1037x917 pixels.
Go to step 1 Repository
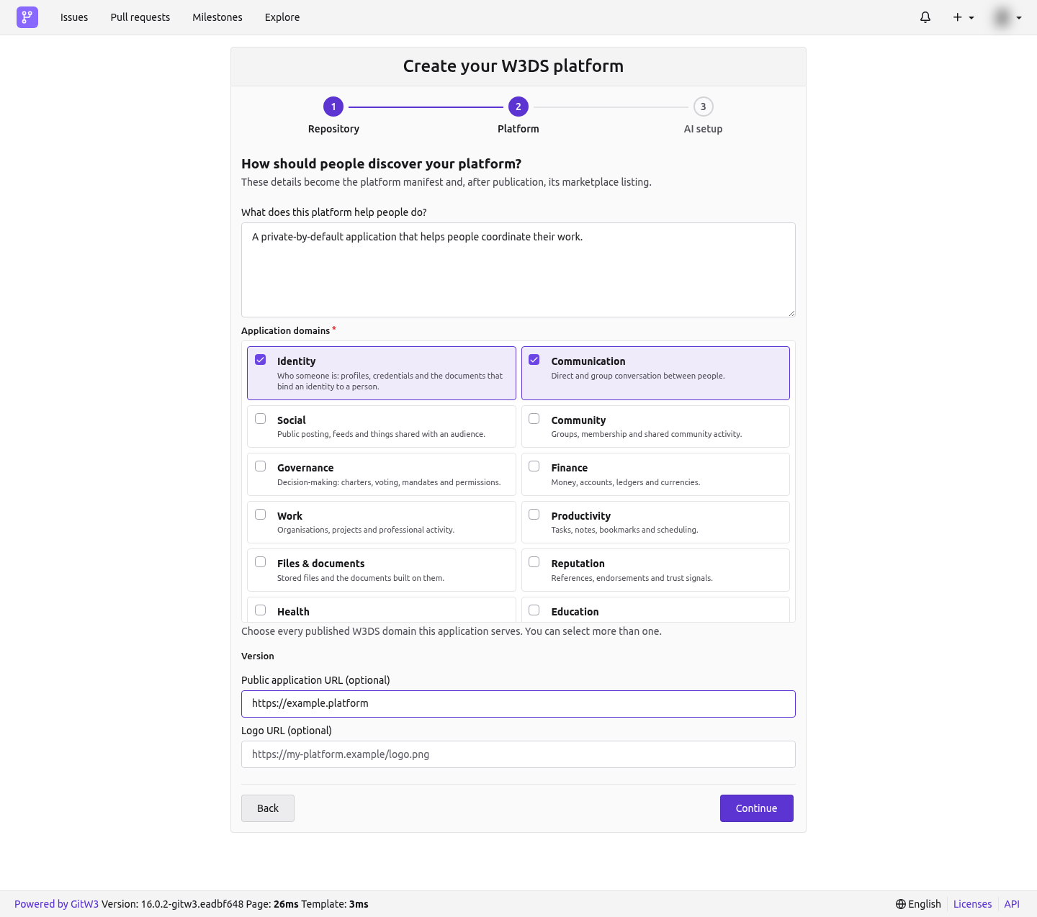tap(333, 107)
